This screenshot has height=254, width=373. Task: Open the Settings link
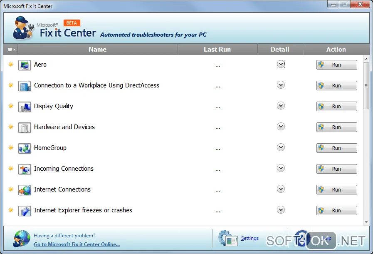click(x=250, y=238)
